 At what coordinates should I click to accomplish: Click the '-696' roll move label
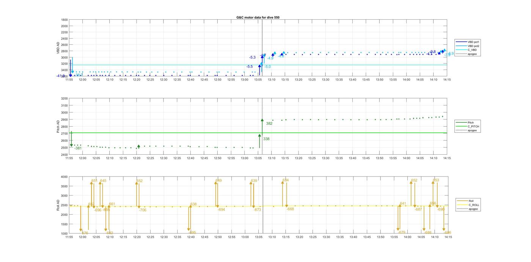pos(98,210)
